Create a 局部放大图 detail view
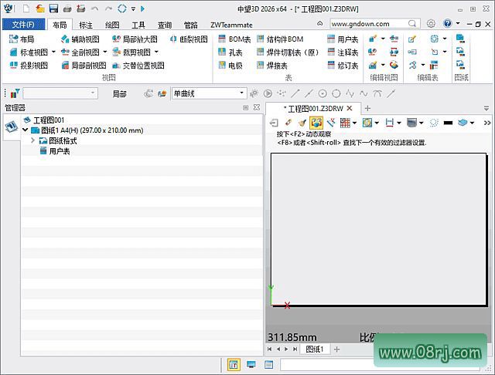Screen dimensions: 495x375 (135, 39)
